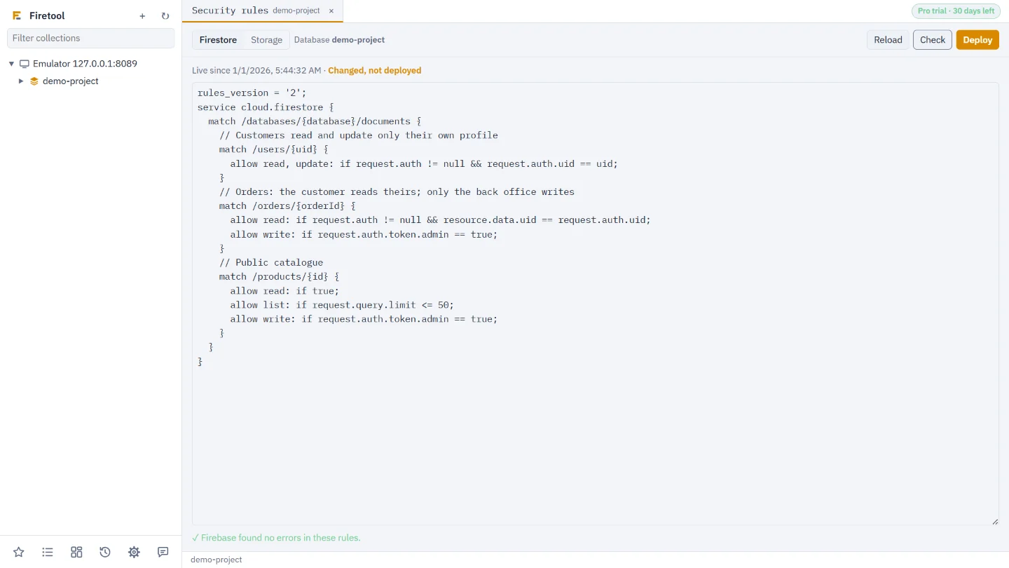Screen dimensions: 1009x568
Task: Click the 'Database demo-project' label
Action: click(x=339, y=40)
